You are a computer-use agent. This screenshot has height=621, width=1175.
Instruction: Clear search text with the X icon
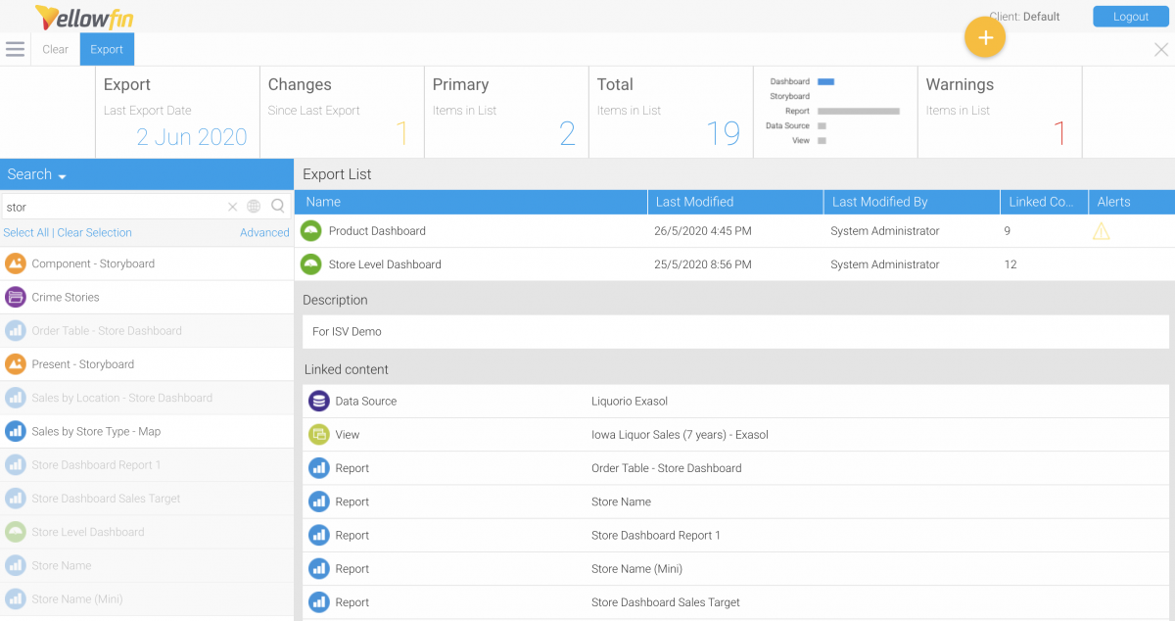pos(232,207)
